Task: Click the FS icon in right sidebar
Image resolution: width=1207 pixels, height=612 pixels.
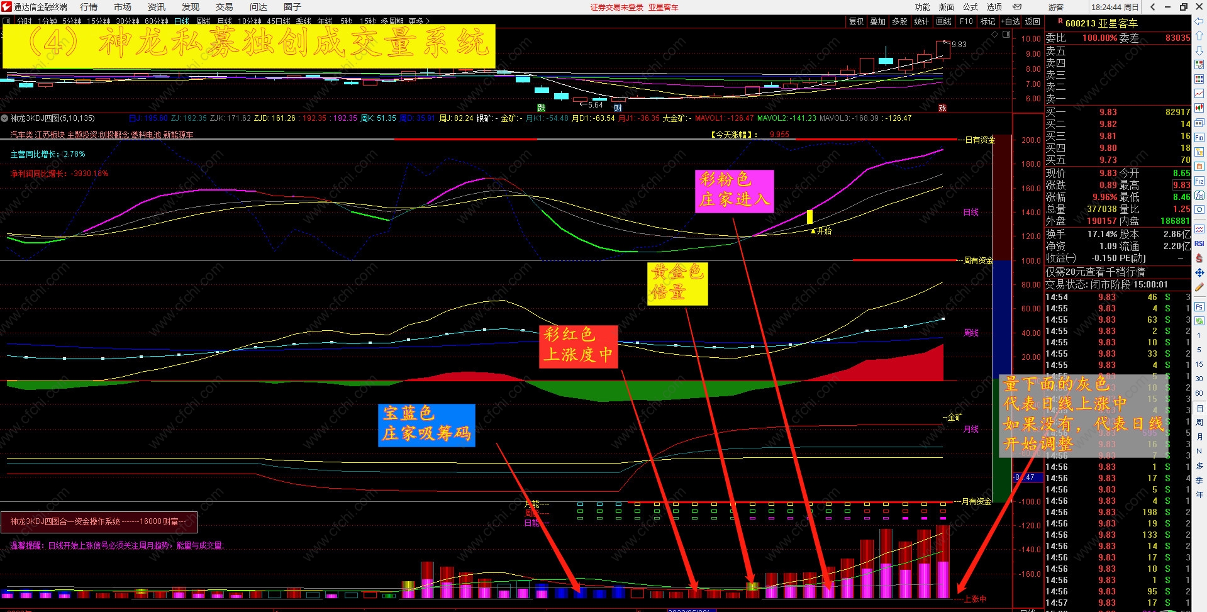Action: [1199, 307]
